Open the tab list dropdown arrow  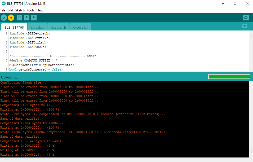pyautogui.click(x=245, y=26)
